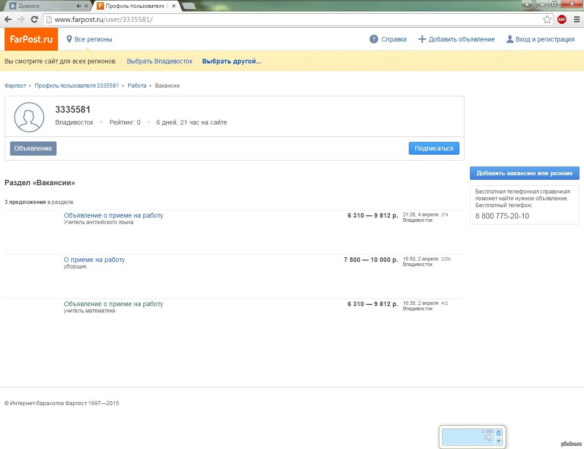Select the 21:26, 4 апреля timestamp

tap(421, 214)
